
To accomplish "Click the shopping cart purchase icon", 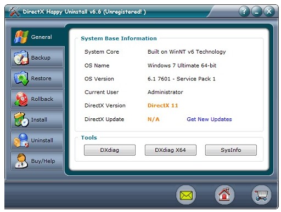I will tap(262, 195).
